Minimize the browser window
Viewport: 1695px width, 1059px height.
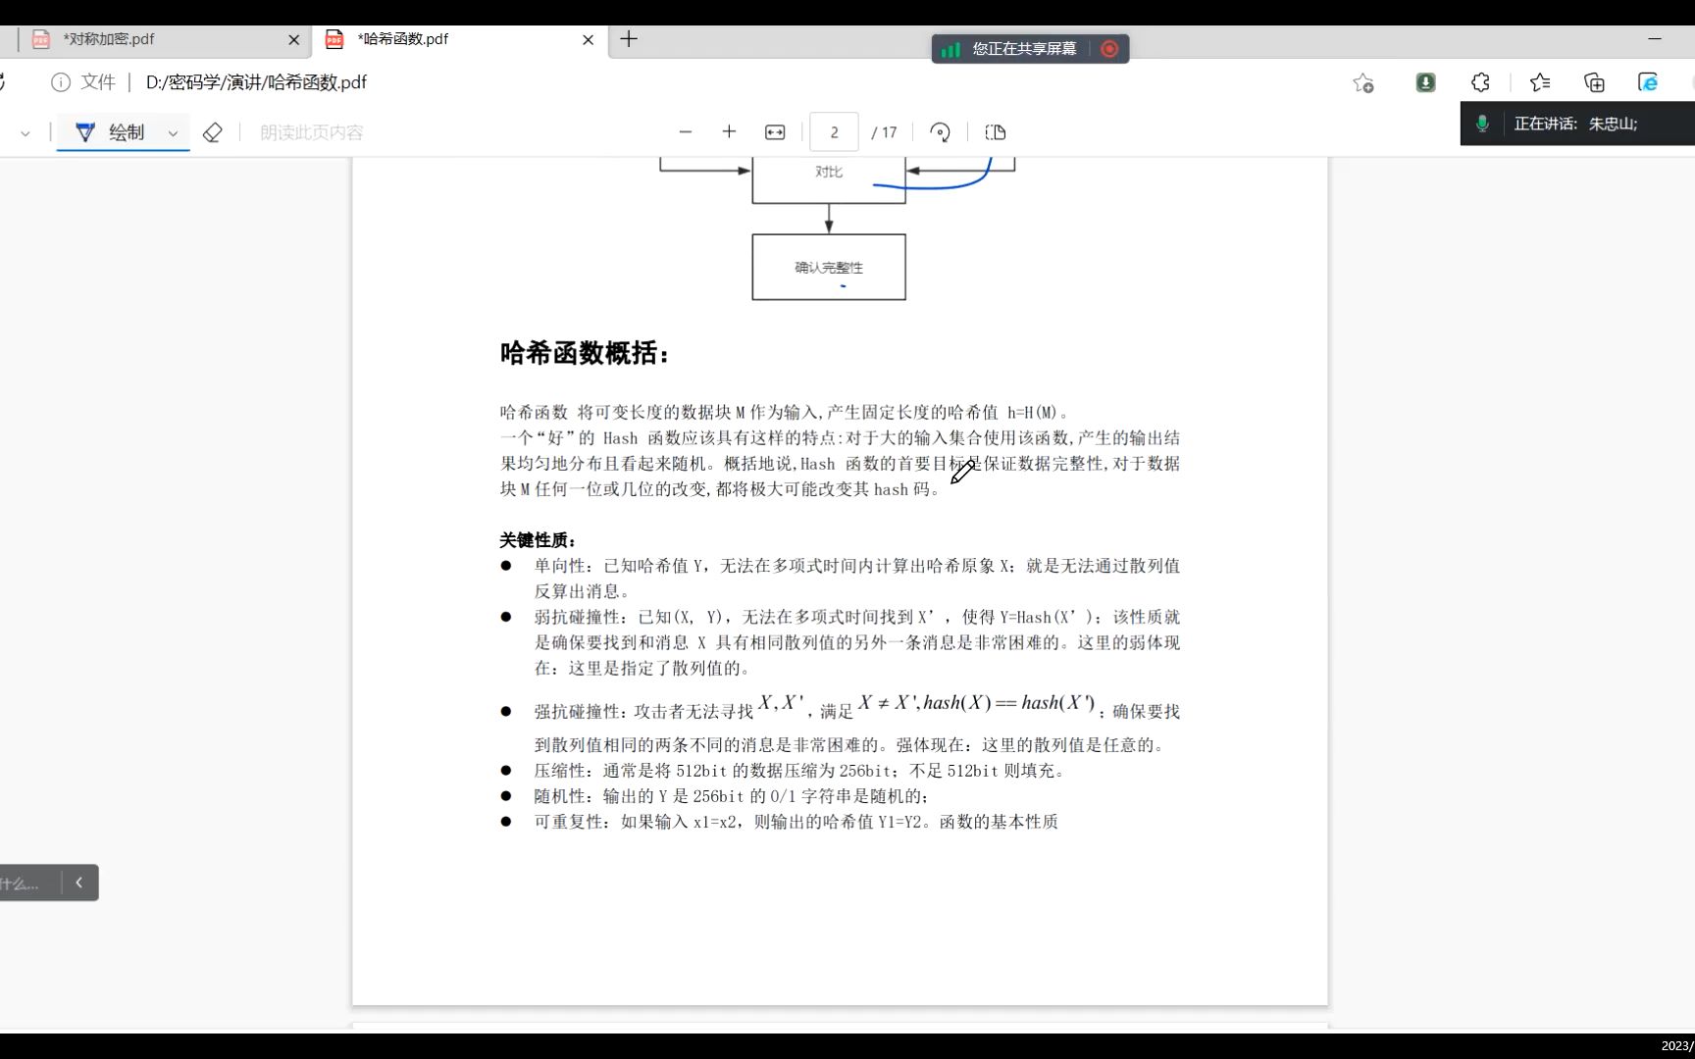[x=1655, y=39]
